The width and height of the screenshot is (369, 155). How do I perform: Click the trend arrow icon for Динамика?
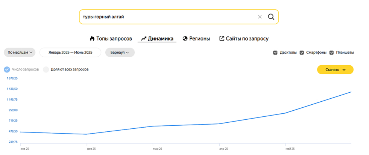pyautogui.click(x=143, y=39)
